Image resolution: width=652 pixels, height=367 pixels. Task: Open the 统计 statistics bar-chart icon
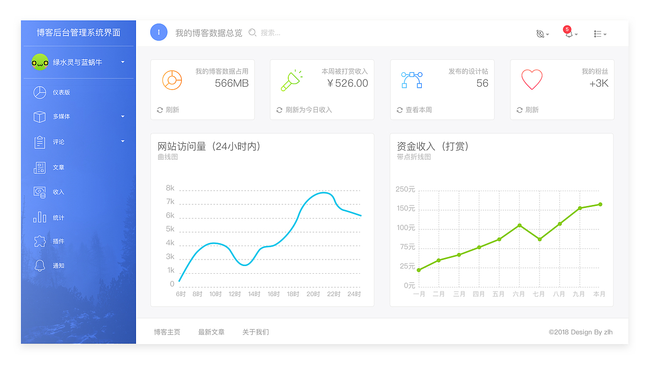[39, 217]
